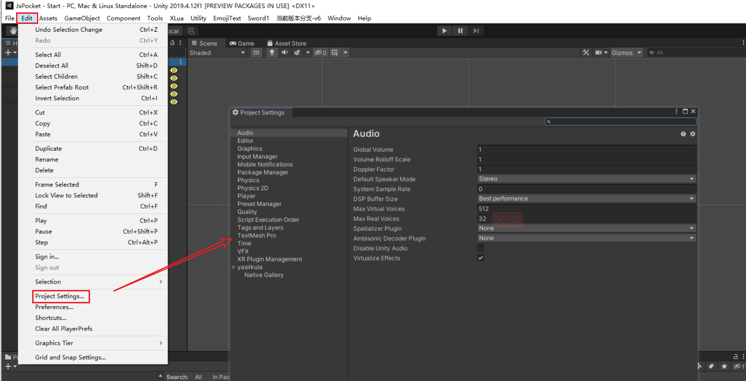Select TextMesh Pro settings category

pyautogui.click(x=256, y=236)
